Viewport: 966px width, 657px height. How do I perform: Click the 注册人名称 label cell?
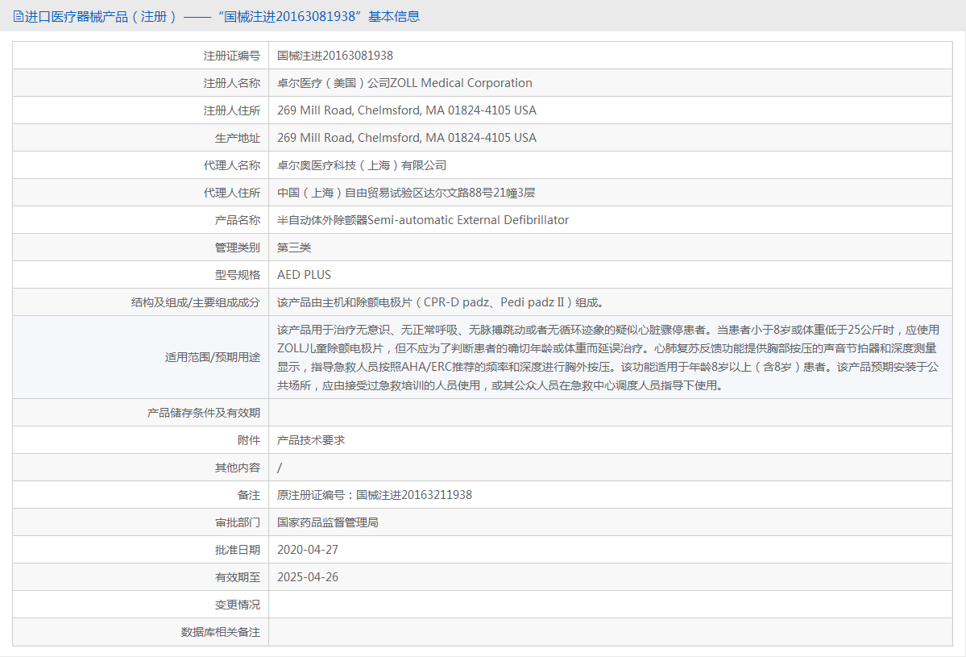(140, 83)
